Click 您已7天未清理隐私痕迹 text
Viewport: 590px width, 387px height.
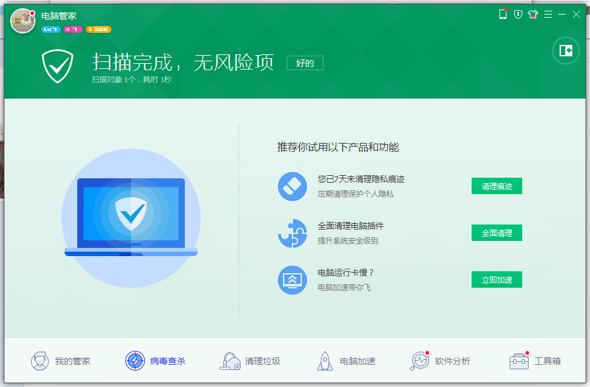pyautogui.click(x=361, y=179)
